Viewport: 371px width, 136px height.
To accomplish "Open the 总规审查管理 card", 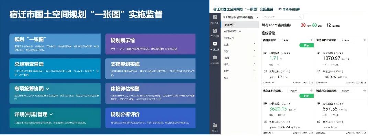I will click(x=55, y=68).
